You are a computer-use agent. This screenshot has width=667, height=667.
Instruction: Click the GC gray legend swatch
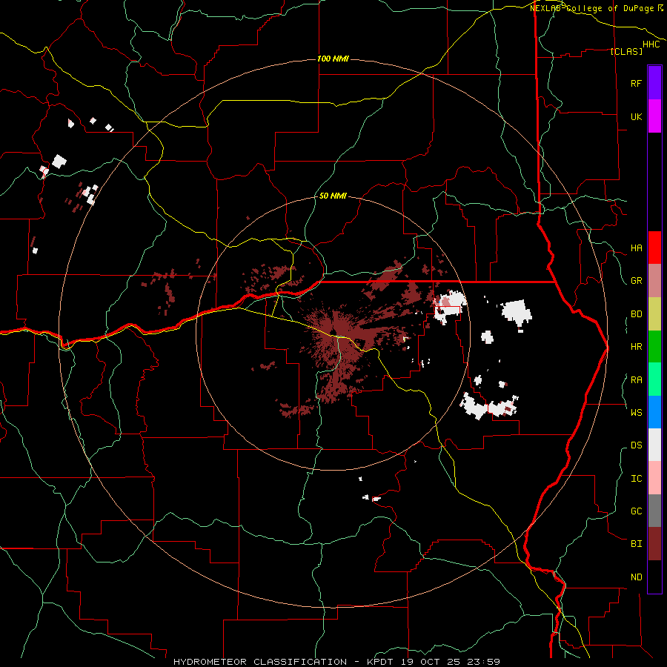(x=654, y=511)
